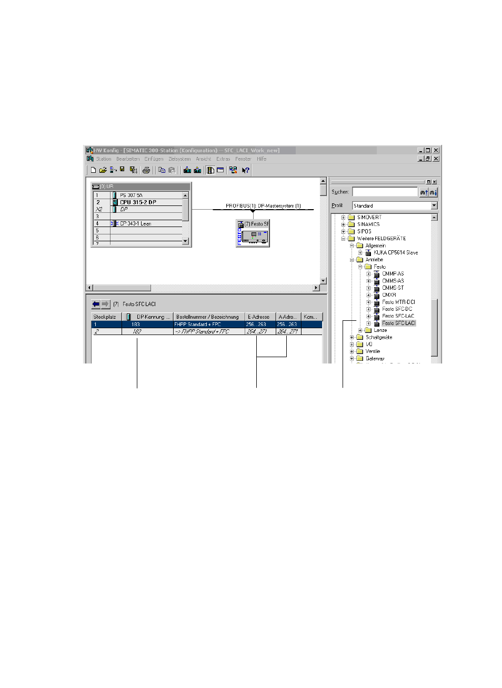This screenshot has width=502, height=688.
Task: Select Festo MTR-DCI in the catalog tree
Action: point(398,302)
